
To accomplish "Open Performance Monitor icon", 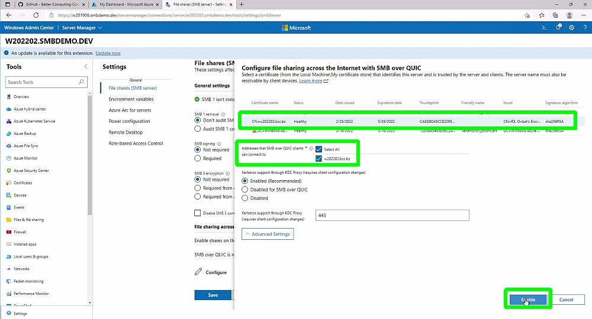I will pos(9,294).
